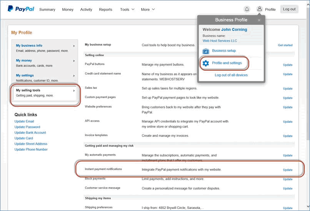This screenshot has width=310, height=211.
Task: Update Credit card statement name
Action: 288,74
